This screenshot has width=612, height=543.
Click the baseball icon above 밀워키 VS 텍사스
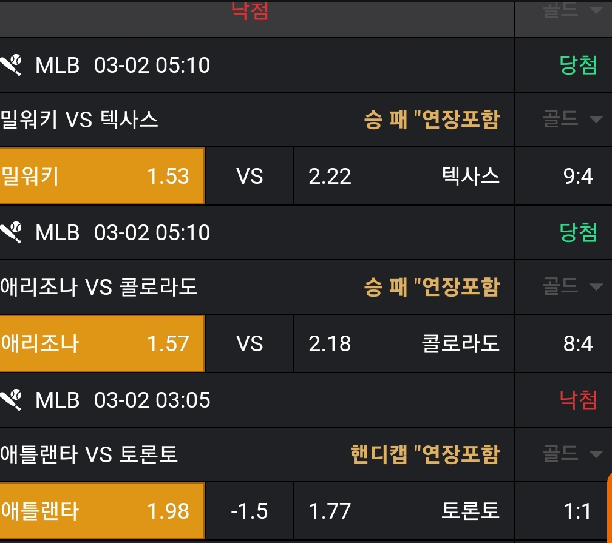[x=11, y=65]
